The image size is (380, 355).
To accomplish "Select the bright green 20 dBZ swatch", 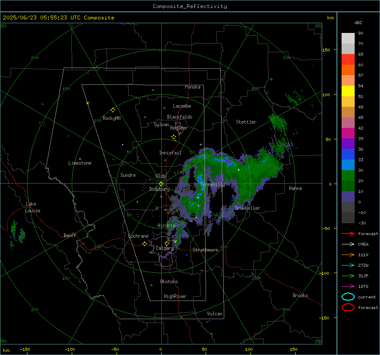I will click(x=348, y=176).
